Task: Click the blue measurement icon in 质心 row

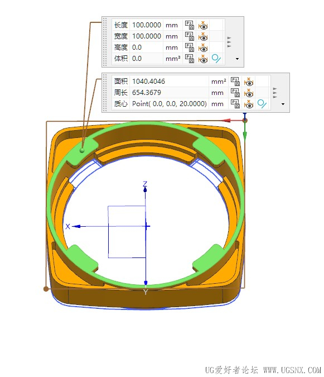Action: 262,104
